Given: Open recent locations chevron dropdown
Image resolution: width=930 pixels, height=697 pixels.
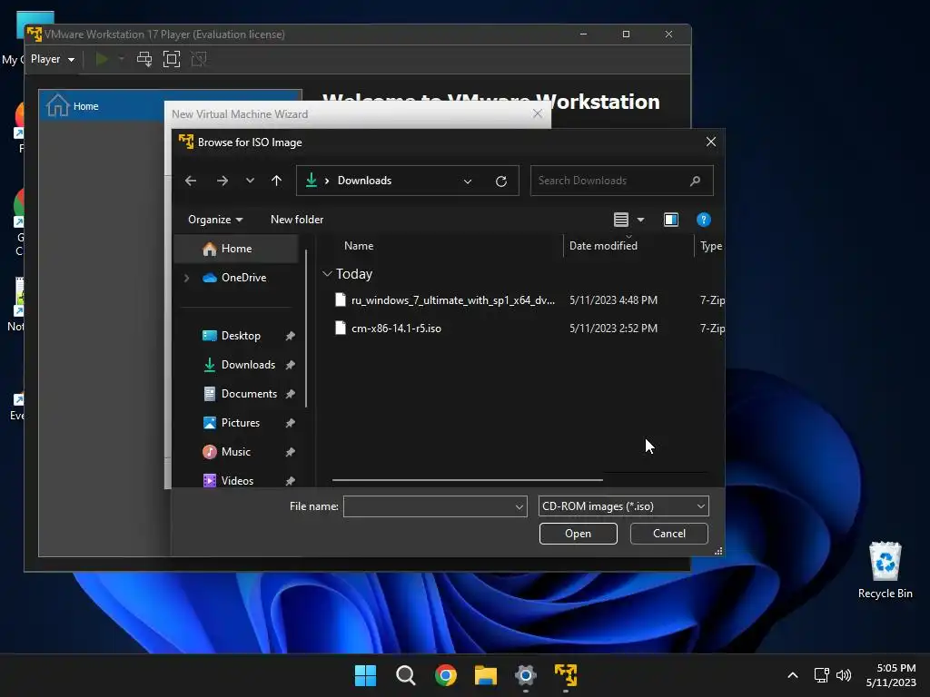Looking at the screenshot, I should (x=250, y=181).
